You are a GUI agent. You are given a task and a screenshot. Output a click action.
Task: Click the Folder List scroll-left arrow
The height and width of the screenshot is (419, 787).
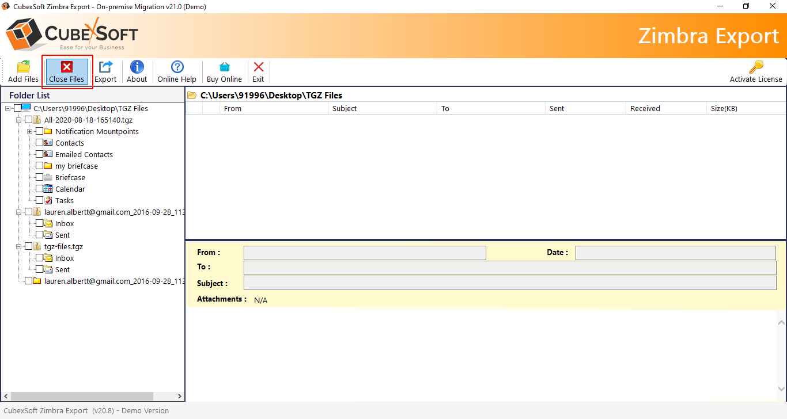tap(6, 397)
